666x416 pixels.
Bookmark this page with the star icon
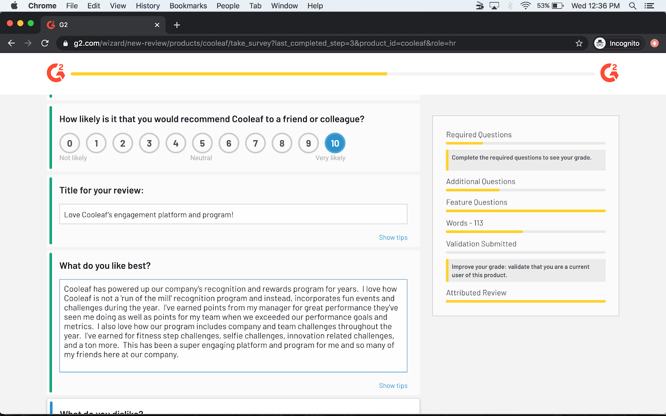[x=579, y=43]
